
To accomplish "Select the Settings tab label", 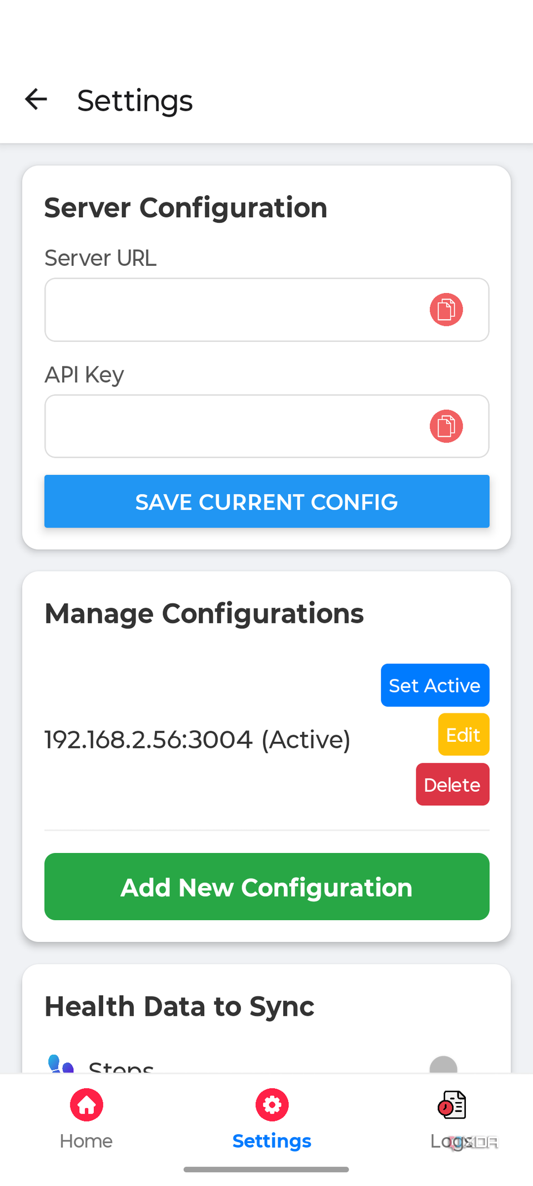I will [271, 1140].
